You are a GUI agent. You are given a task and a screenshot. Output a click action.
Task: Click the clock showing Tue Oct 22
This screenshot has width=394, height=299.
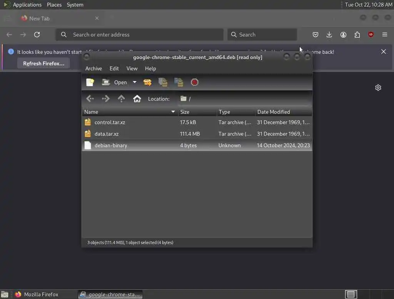(368, 5)
